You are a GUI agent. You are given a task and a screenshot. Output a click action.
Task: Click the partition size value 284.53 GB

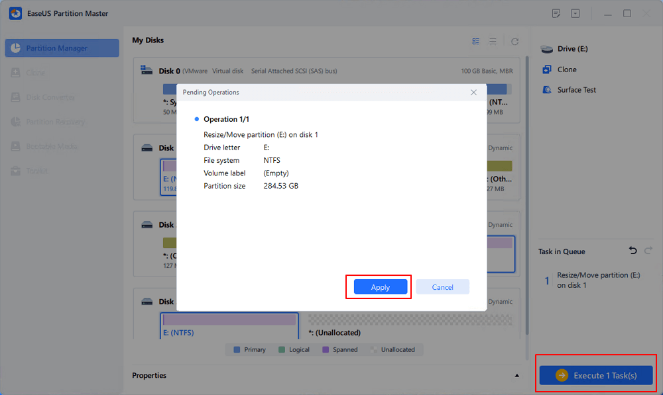tap(280, 186)
